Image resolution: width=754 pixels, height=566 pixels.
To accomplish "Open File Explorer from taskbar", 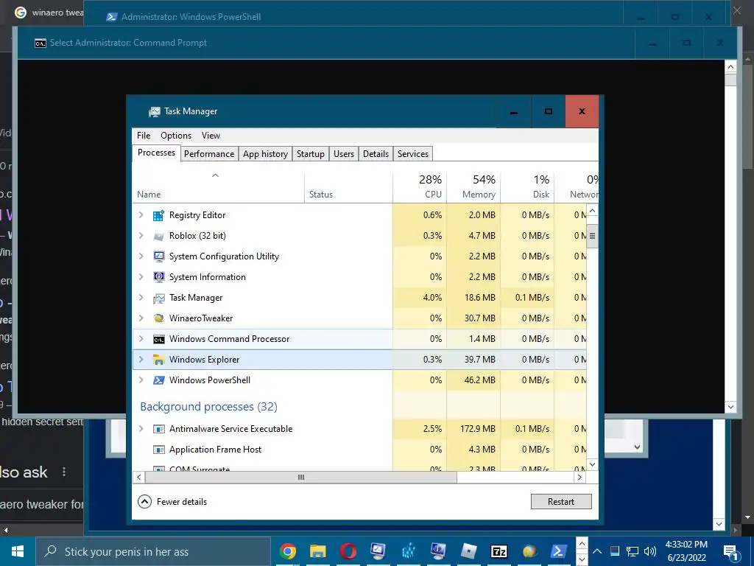I will 318,551.
